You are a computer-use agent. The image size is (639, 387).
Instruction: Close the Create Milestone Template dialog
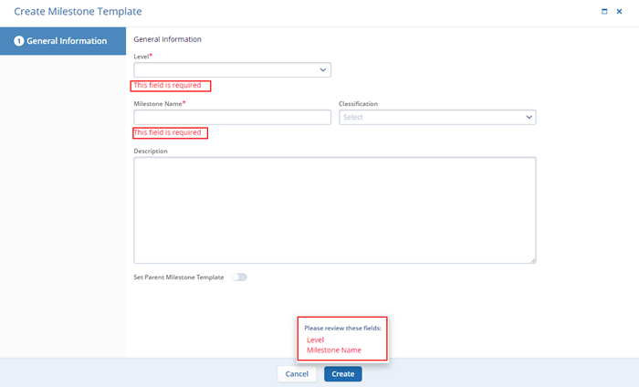pos(619,12)
